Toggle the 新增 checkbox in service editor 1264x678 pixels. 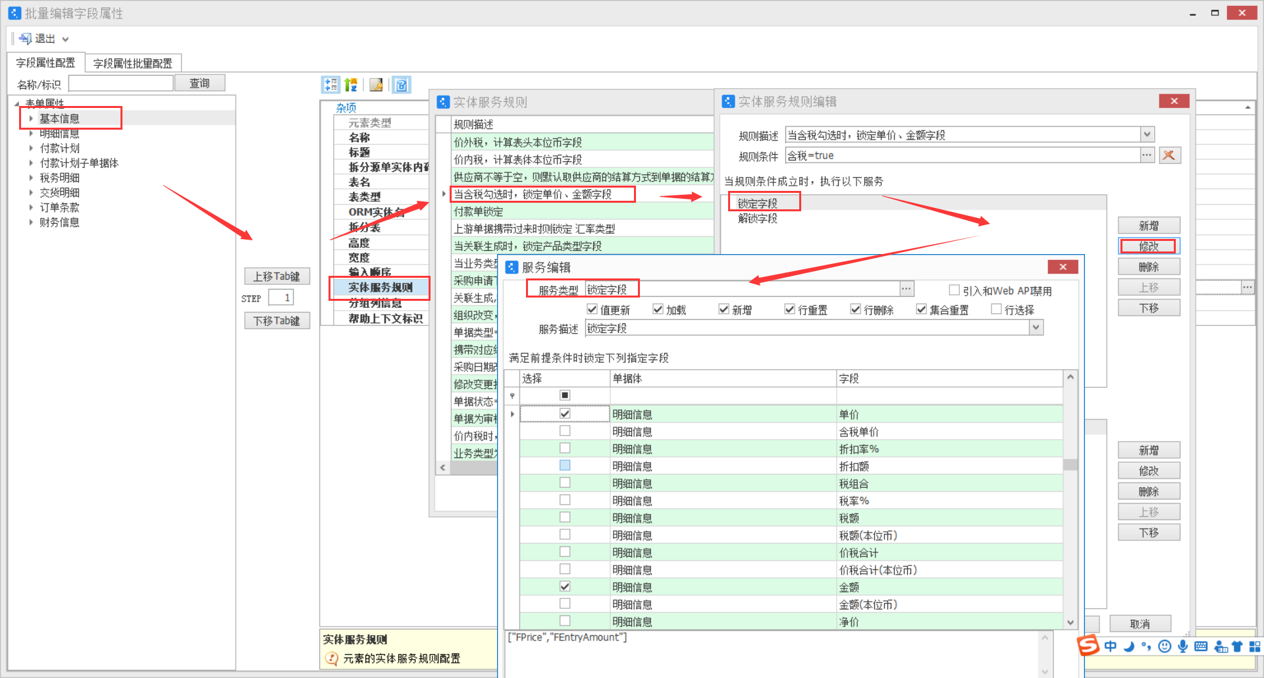(x=724, y=309)
